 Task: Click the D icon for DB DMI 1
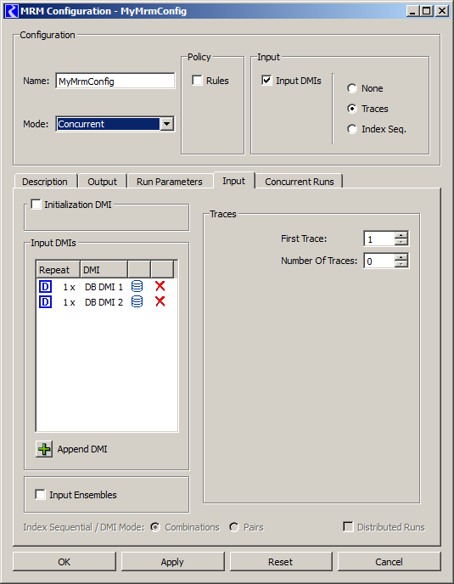coord(45,287)
